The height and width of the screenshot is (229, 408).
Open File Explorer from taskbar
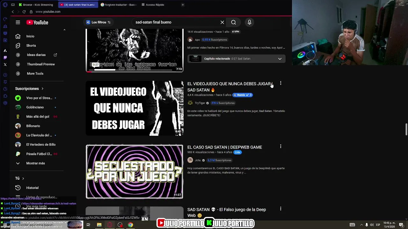[99, 225]
